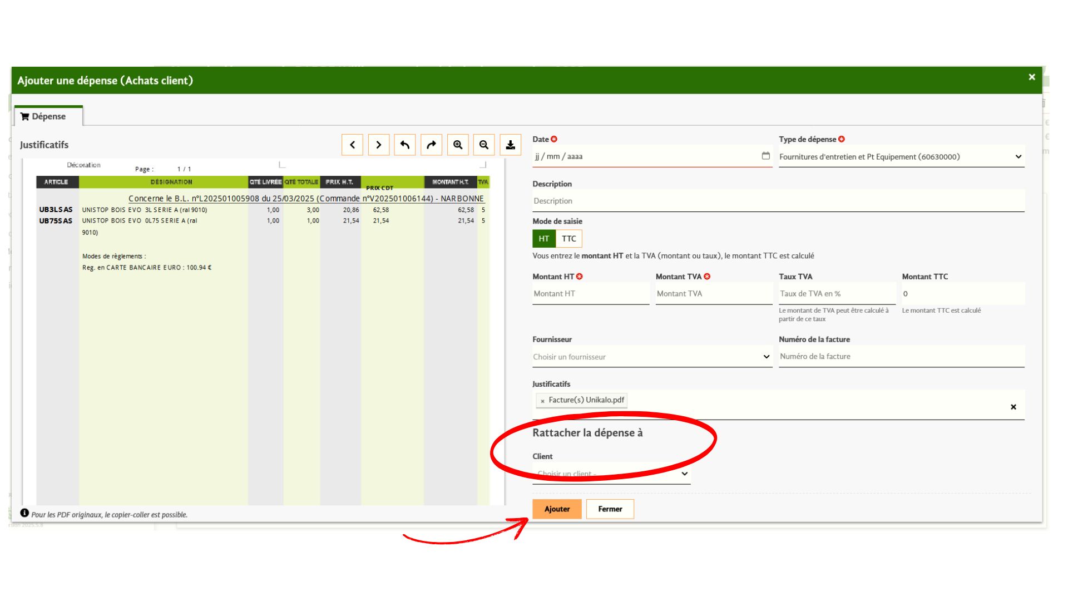Viewport: 1068px width, 601px height.
Task: Click the Fermer button
Action: point(610,509)
